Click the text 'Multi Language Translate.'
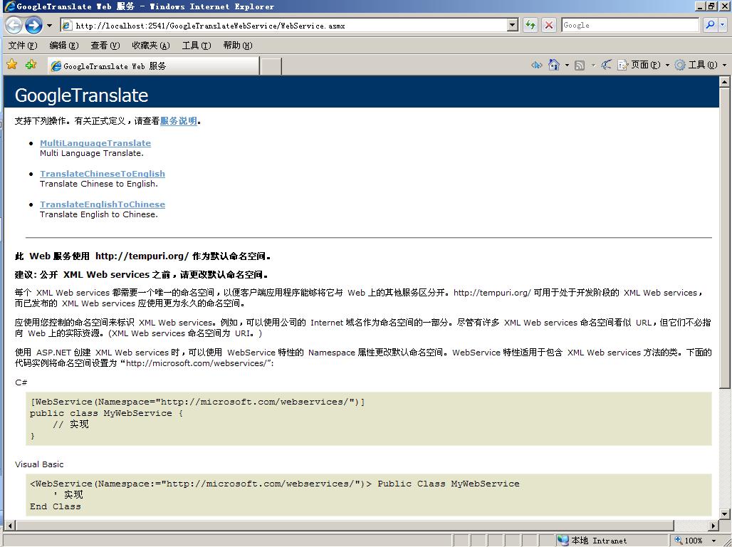Screen dimensions: 732x547 coord(91,153)
